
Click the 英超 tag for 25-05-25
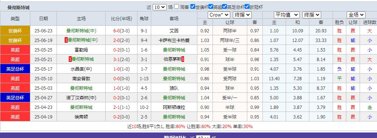pyautogui.click(x=15, y=50)
